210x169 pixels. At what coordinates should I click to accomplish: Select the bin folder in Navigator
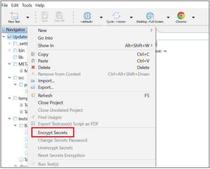click(x=19, y=50)
